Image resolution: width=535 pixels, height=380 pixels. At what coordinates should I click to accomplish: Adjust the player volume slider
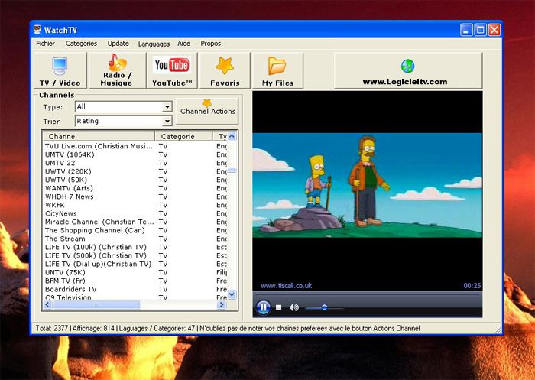324,307
